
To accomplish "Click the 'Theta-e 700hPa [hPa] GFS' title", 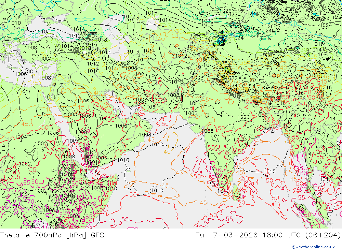I will [x=52, y=235].
